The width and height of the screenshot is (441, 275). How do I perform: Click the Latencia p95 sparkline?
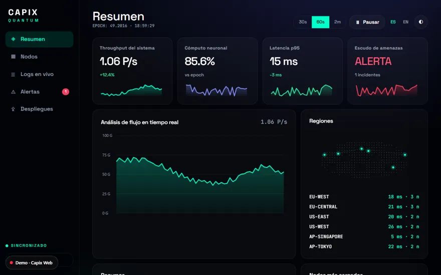(302, 90)
